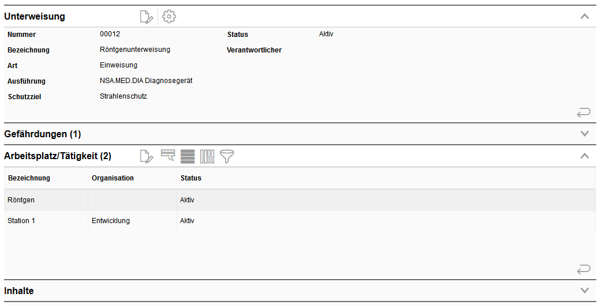The height and width of the screenshot is (305, 598).
Task: Open the column settings icon
Action: pos(207,156)
